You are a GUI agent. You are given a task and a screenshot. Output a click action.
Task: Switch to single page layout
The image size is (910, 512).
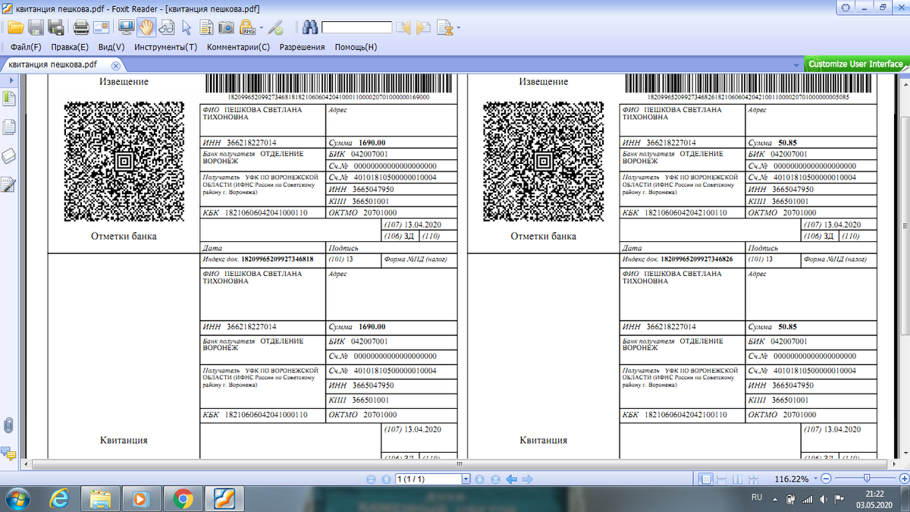[707, 479]
